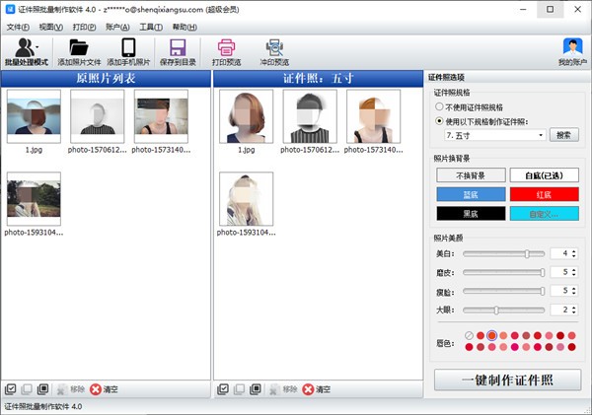
Task: Open the 批量处理模式 batch mode icon
Action: pos(25,48)
